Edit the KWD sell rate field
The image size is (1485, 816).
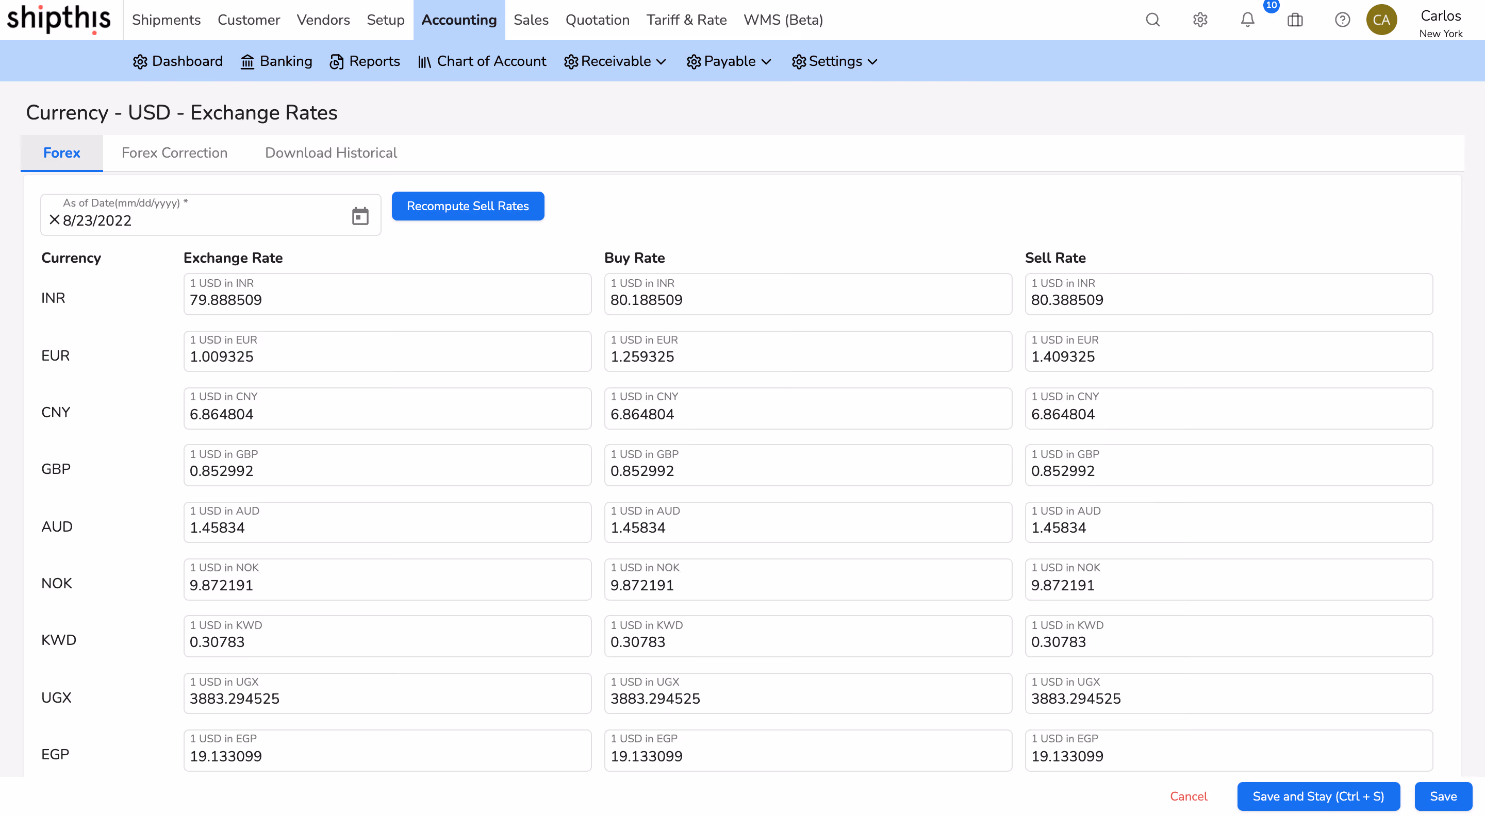tap(1228, 636)
